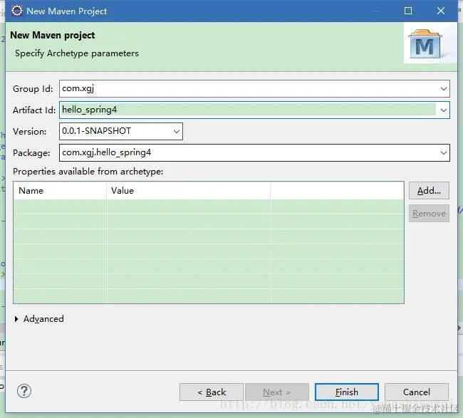Viewport: 463px width, 418px height.
Task: Click the Name column header
Action: pyautogui.click(x=60, y=191)
